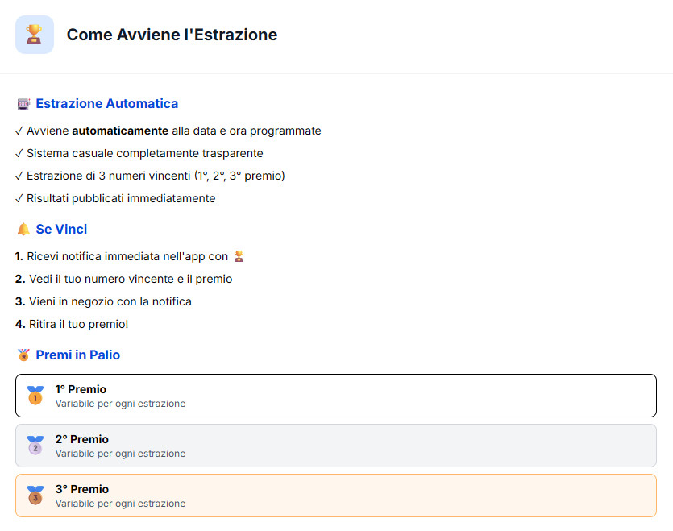The height and width of the screenshot is (531, 673).
Task: Click the Se Vinci heading
Action: point(61,229)
